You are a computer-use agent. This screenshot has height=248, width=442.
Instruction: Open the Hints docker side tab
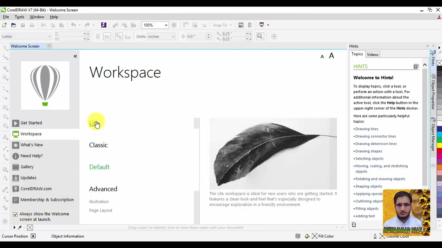pyautogui.click(x=433, y=59)
